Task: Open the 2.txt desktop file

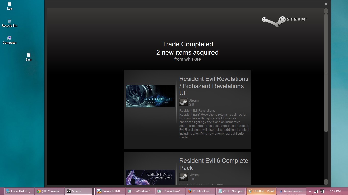Action: click(x=29, y=56)
